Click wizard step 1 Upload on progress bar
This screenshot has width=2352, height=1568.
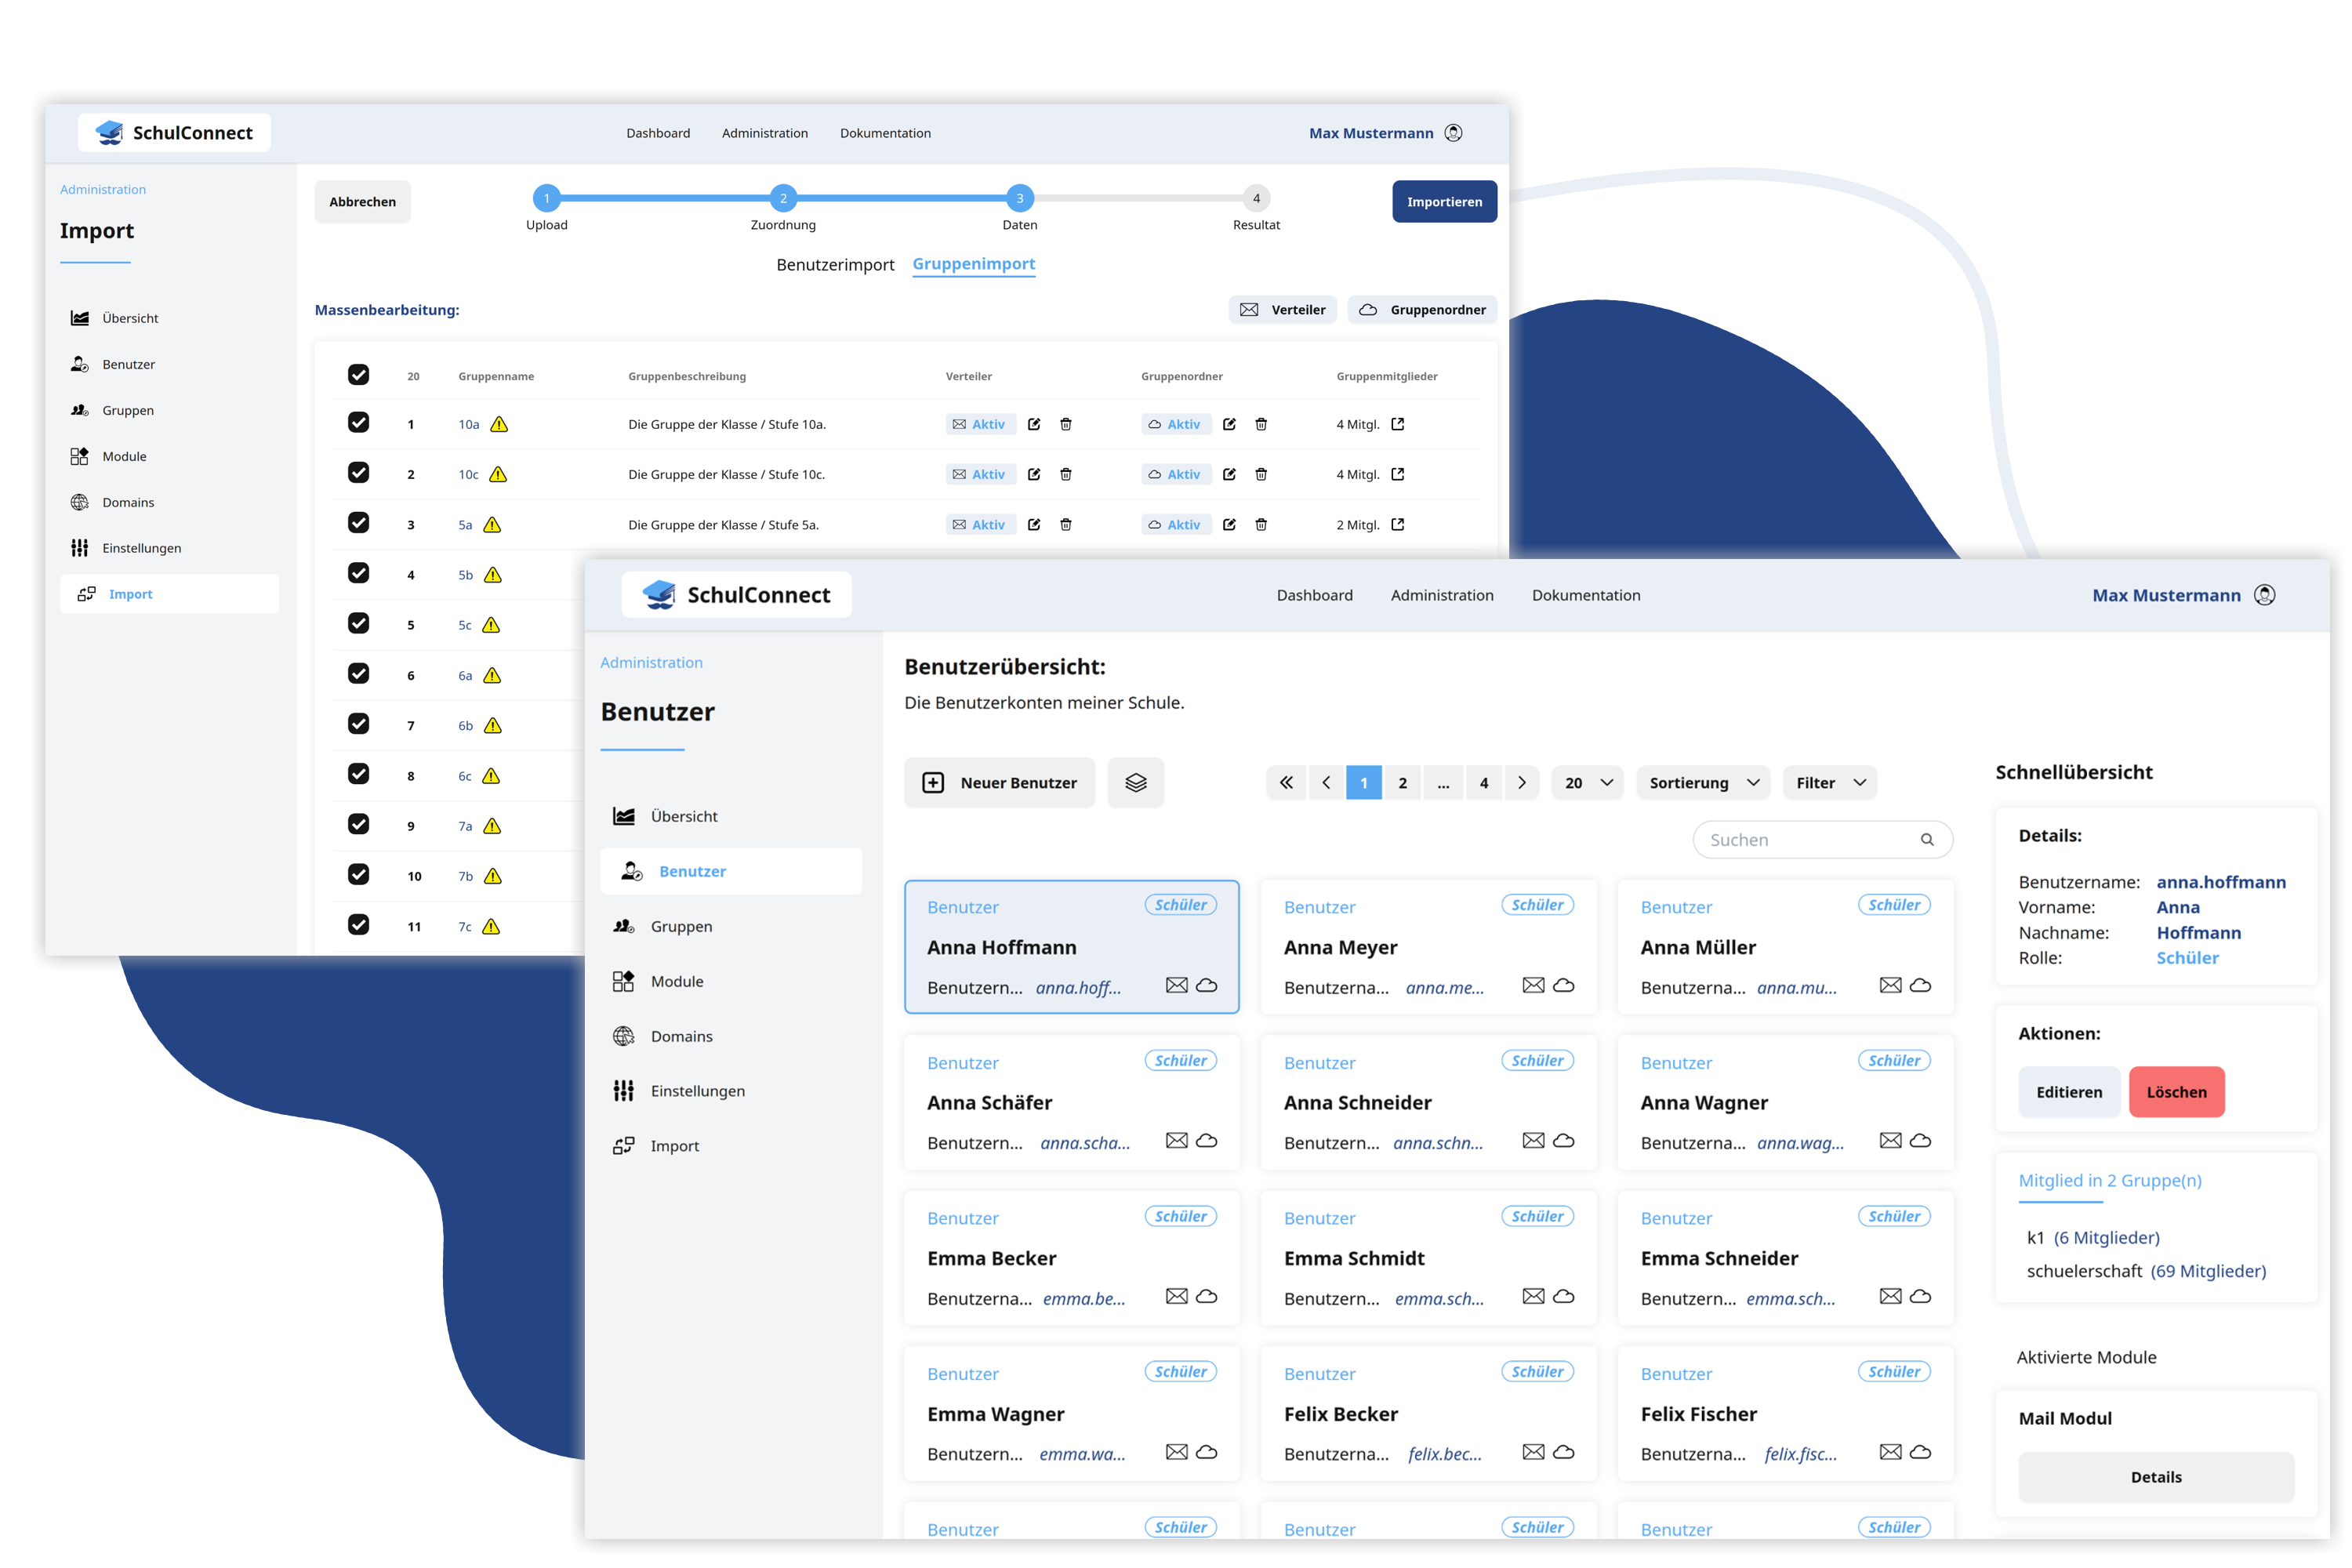click(x=547, y=198)
